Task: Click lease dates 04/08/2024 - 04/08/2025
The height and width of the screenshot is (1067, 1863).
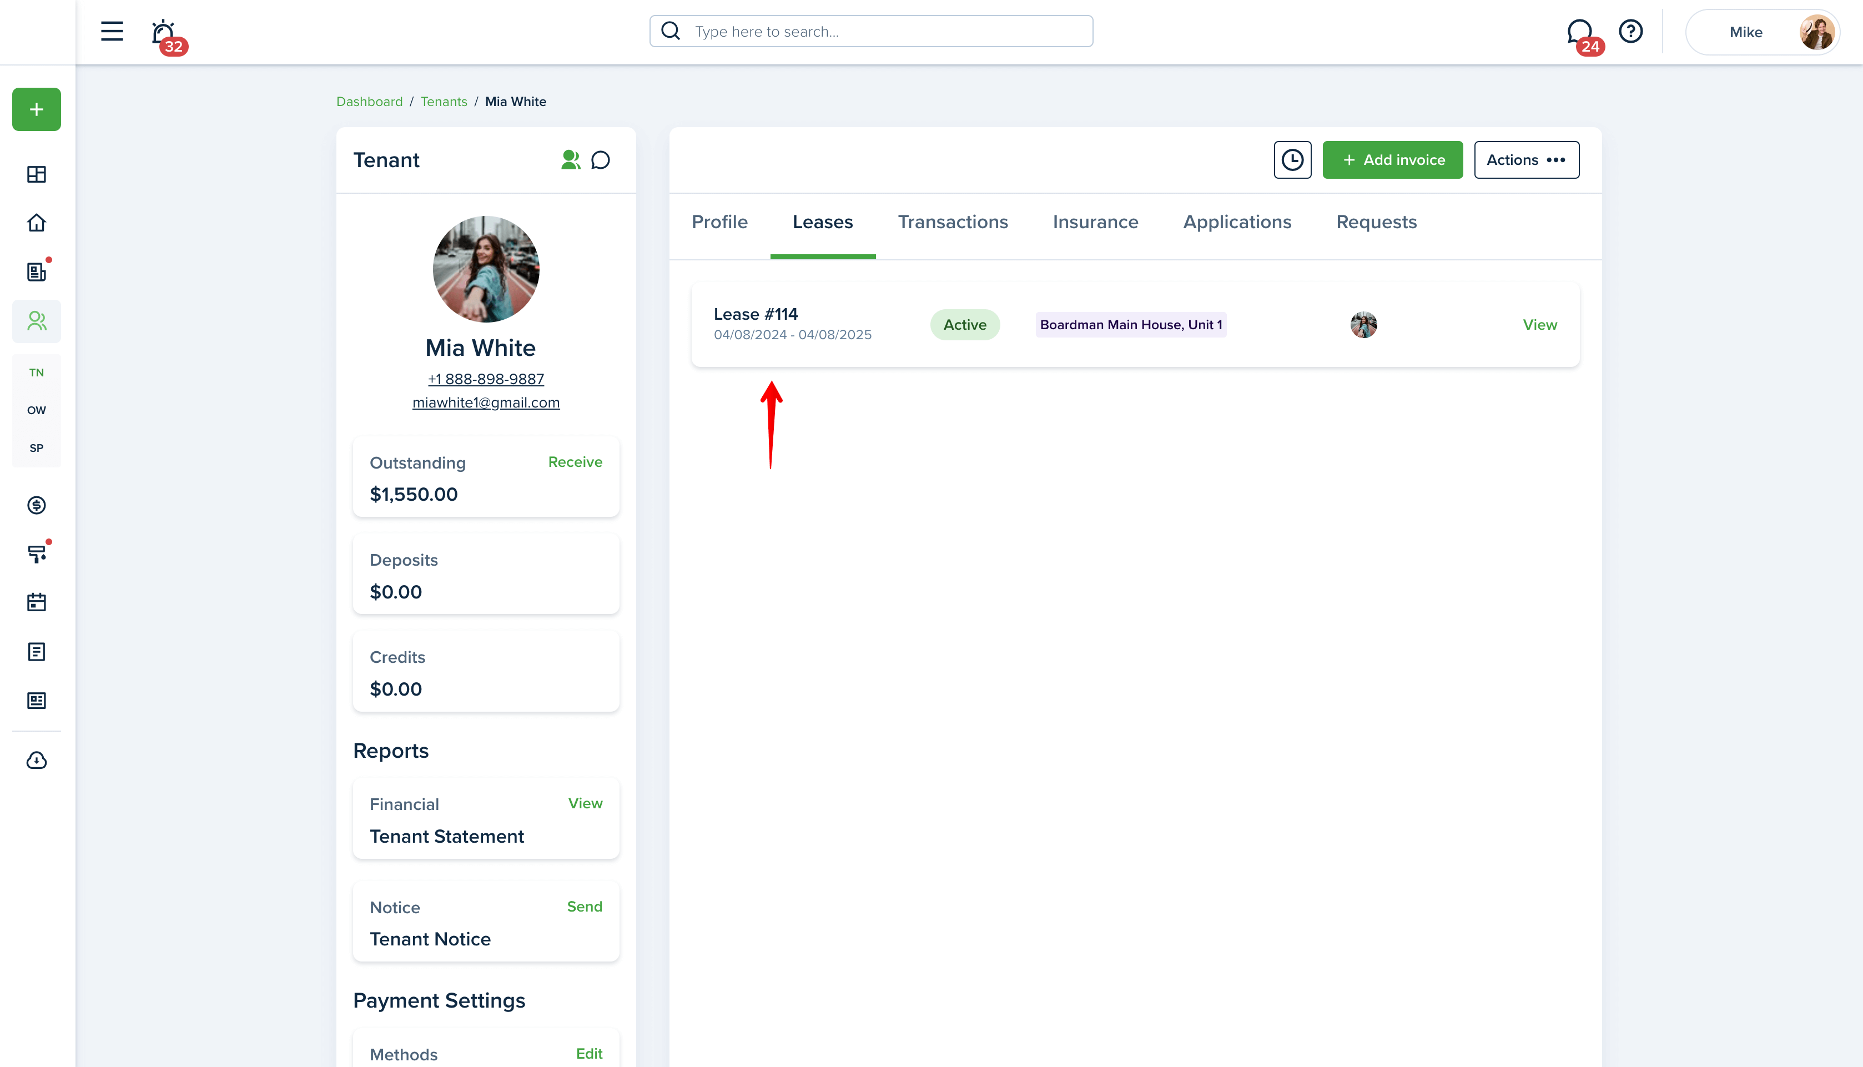Action: click(792, 335)
